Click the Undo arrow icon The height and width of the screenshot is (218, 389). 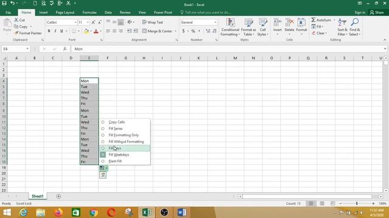coord(12,3)
